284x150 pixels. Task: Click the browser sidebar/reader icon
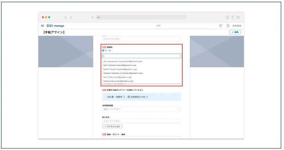(227, 17)
